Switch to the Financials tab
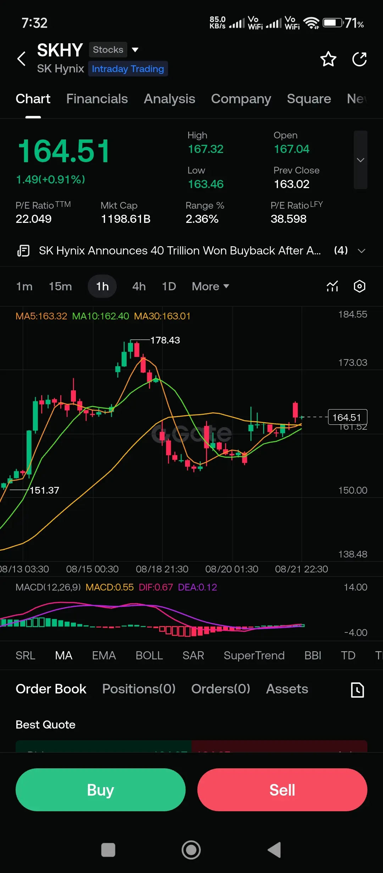Viewport: 383px width, 873px height. click(x=97, y=99)
